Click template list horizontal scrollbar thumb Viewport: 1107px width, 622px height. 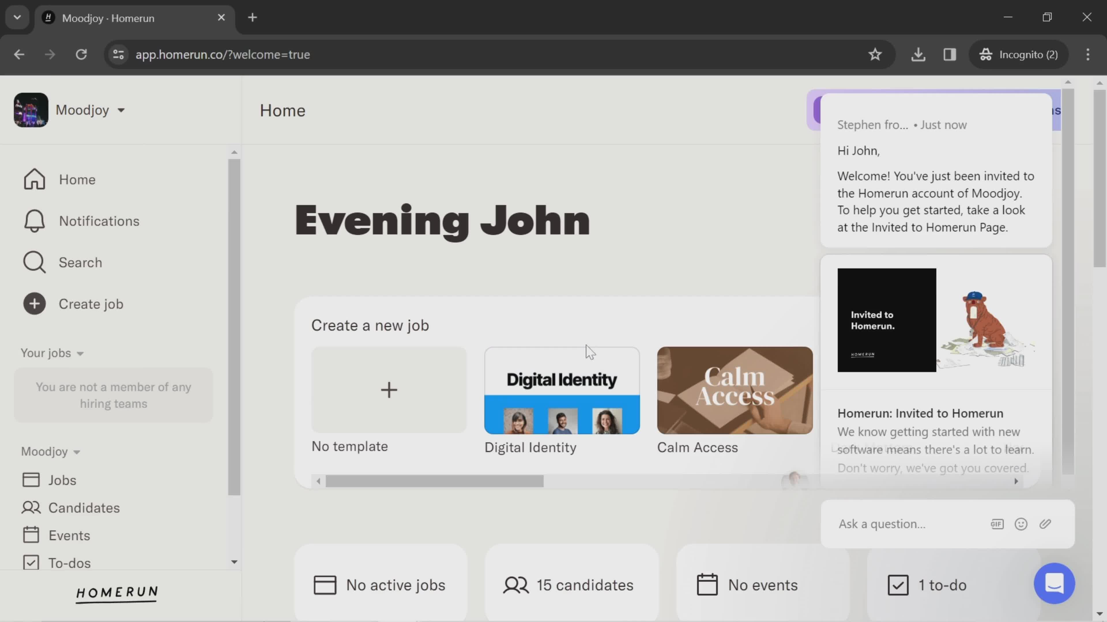[434, 481]
